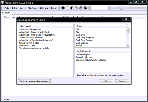
Task: Click the Playlist Layout column header
Action: coord(102,51)
